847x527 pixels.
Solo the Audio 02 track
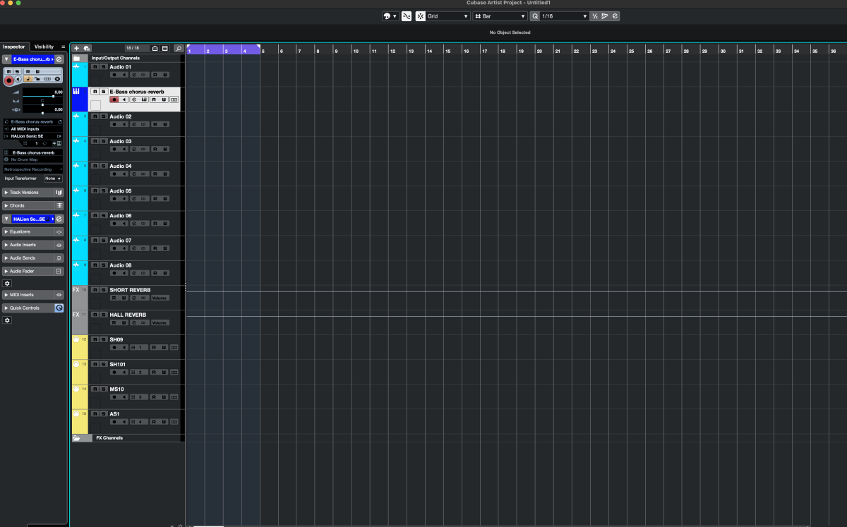point(103,116)
